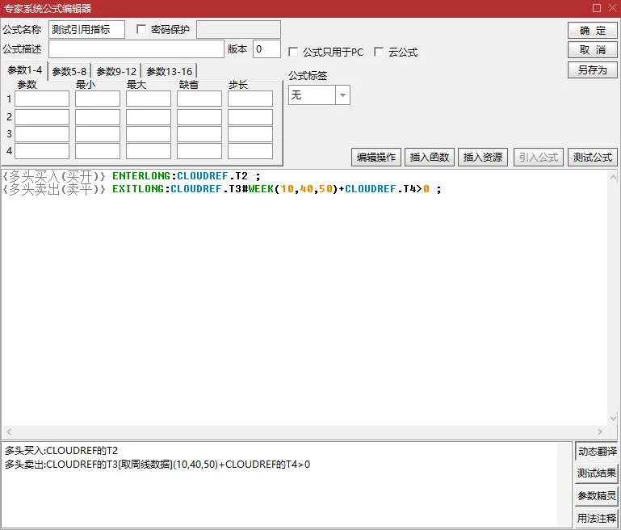Maximize the formula editor window
Image resolution: width=621 pixels, height=530 pixels.
pyautogui.click(x=597, y=8)
